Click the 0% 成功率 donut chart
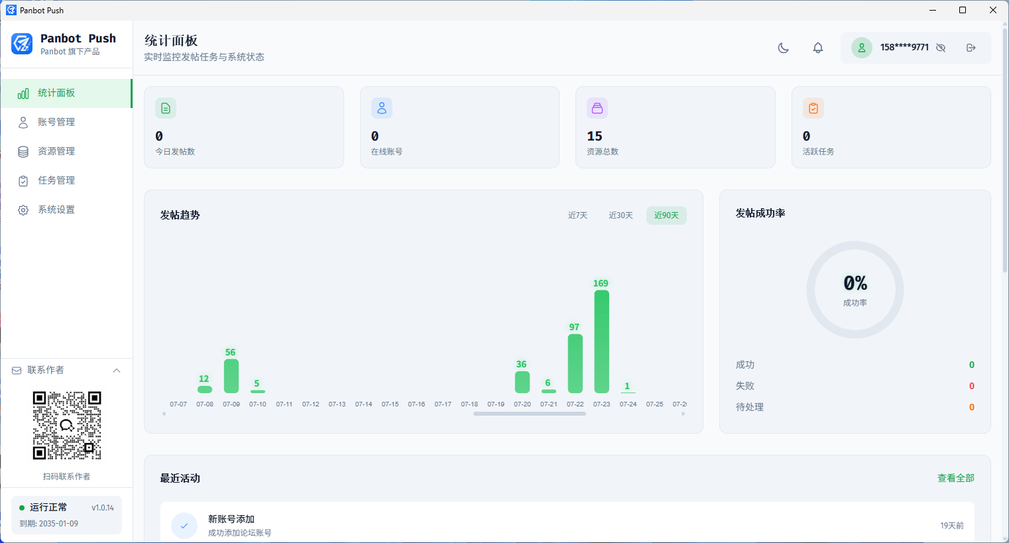Image resolution: width=1009 pixels, height=543 pixels. coord(855,290)
